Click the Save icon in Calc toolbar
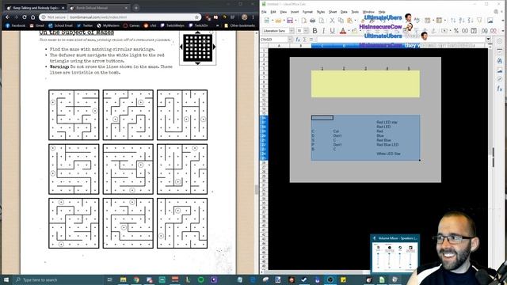This screenshot has height=285, width=507. coord(290,21)
